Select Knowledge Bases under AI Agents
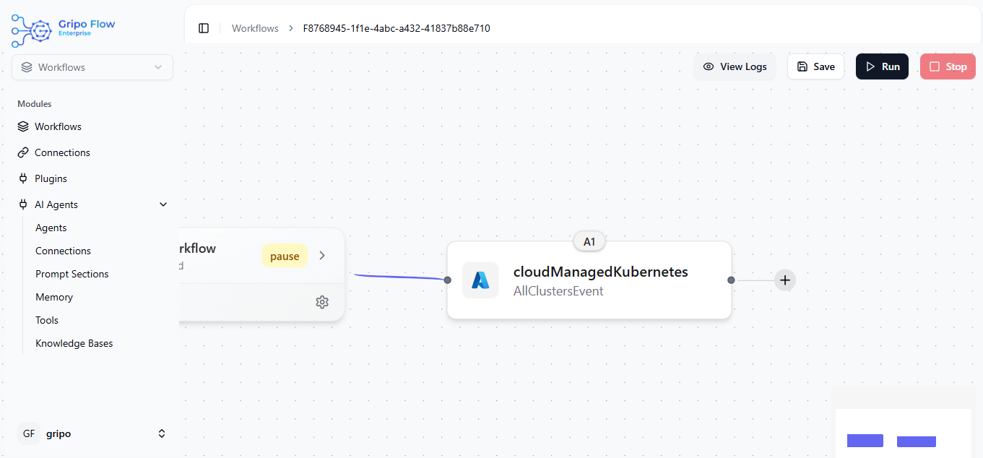Image resolution: width=983 pixels, height=458 pixels. (x=74, y=343)
